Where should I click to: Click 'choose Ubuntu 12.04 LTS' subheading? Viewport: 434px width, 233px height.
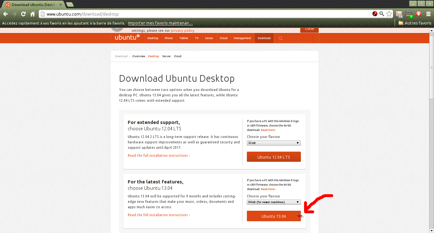point(154,129)
